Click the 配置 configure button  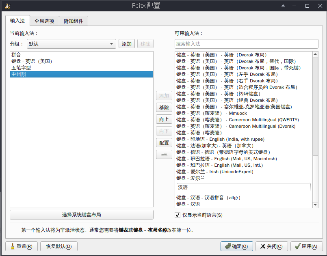pyautogui.click(x=164, y=143)
